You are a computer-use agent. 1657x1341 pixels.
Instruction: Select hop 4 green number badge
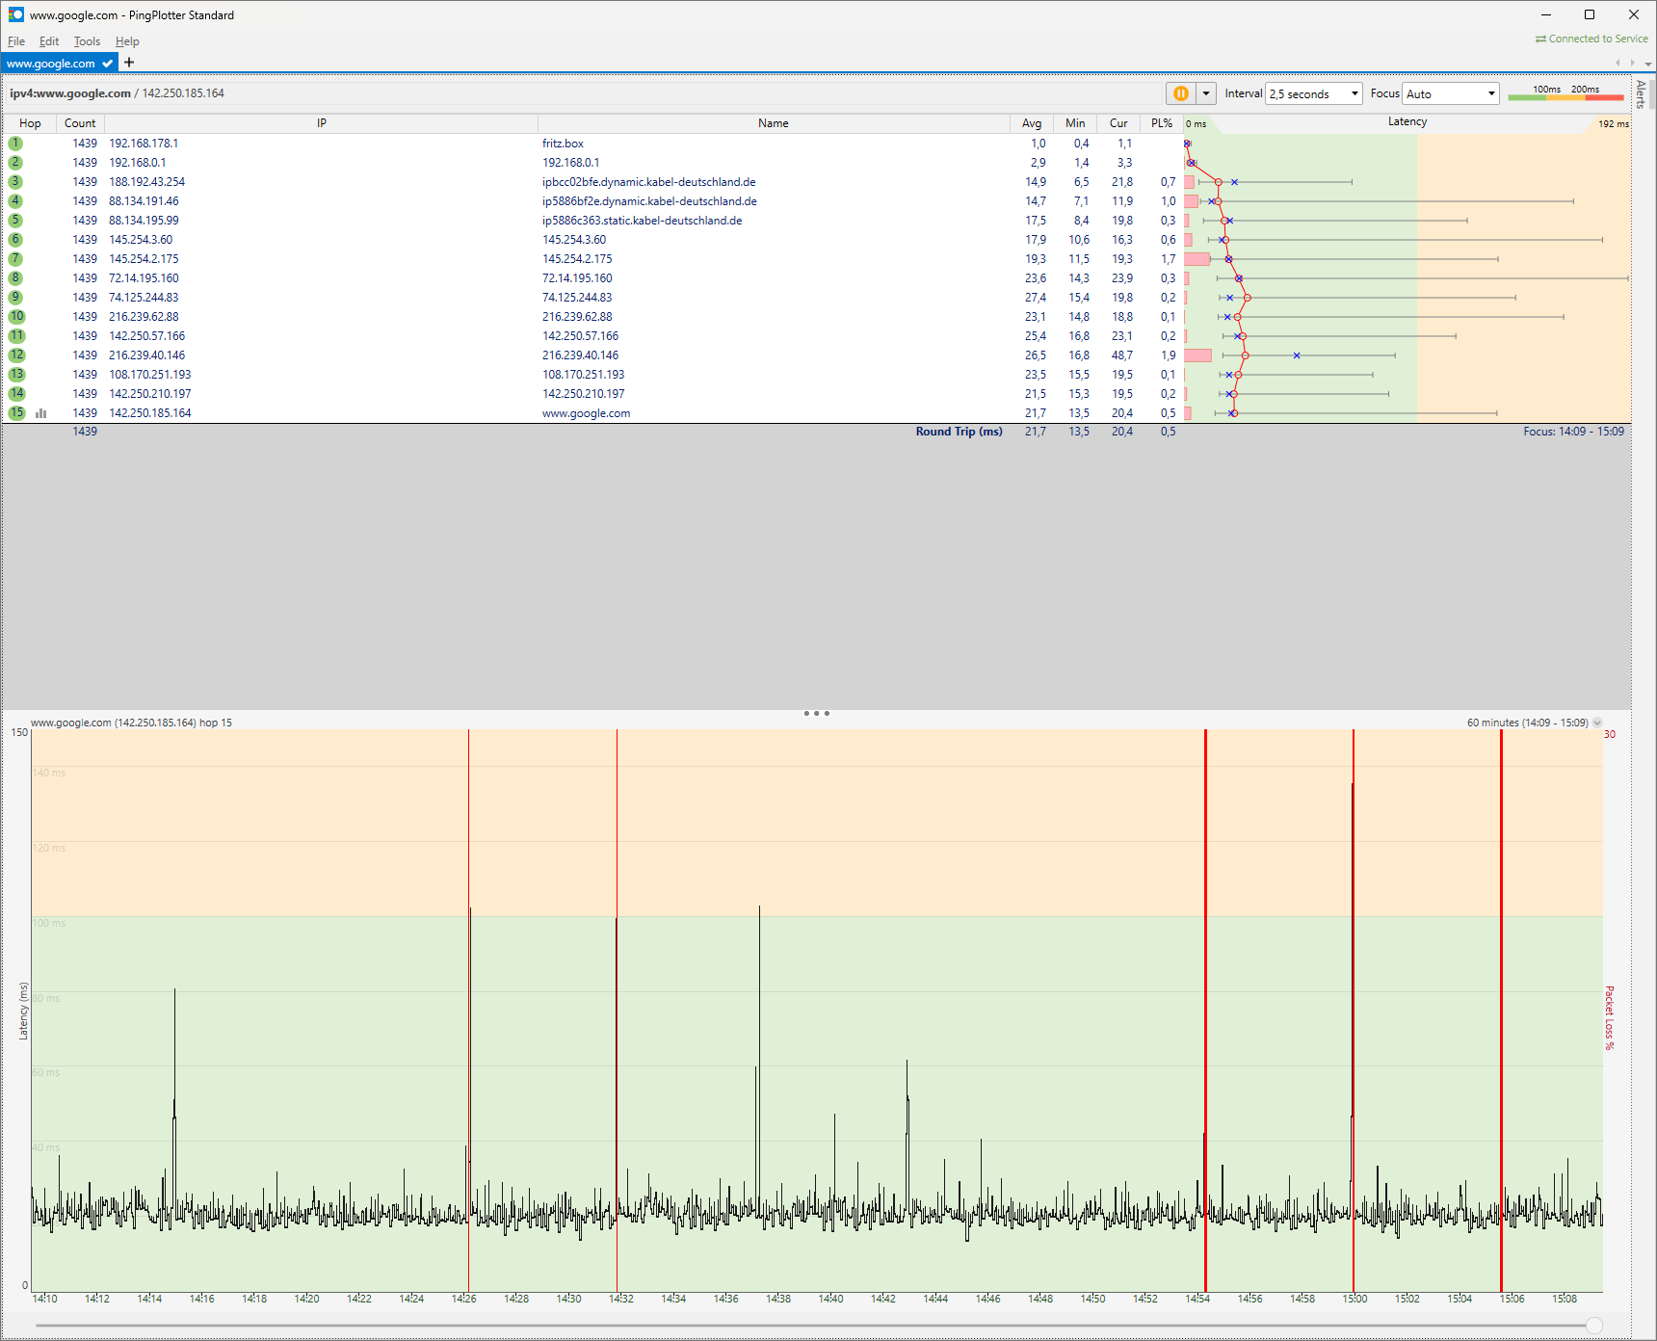(15, 201)
